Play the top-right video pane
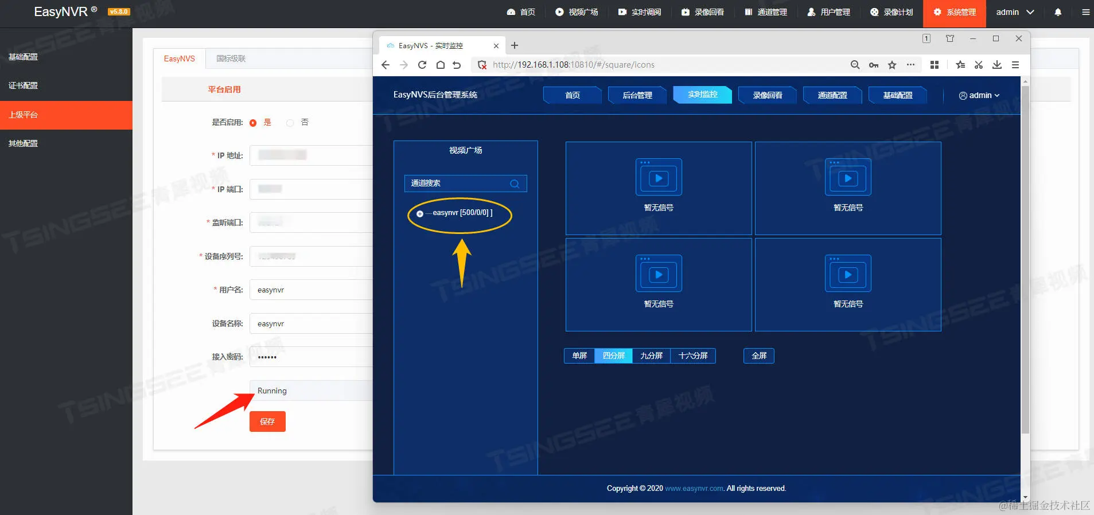 pyautogui.click(x=848, y=178)
